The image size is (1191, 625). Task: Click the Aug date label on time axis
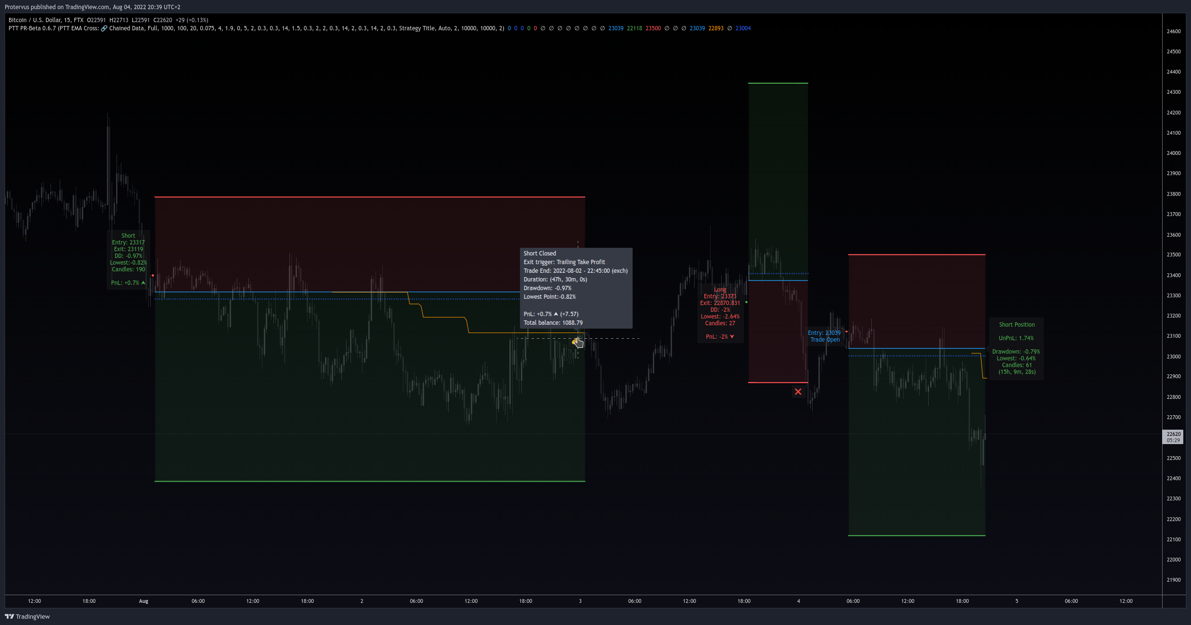point(143,601)
